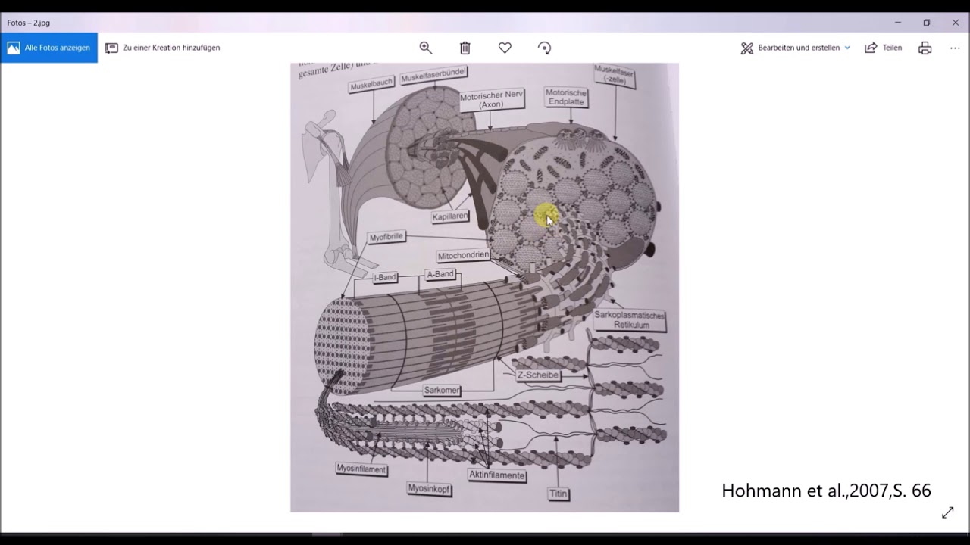
Task: Open the zoom magnifier tool
Action: point(426,48)
